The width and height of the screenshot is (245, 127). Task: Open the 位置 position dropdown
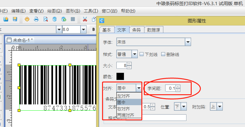click(184, 106)
